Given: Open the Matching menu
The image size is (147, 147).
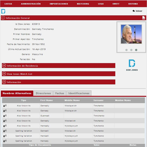Looking at the screenshot, I should point(83,4).
